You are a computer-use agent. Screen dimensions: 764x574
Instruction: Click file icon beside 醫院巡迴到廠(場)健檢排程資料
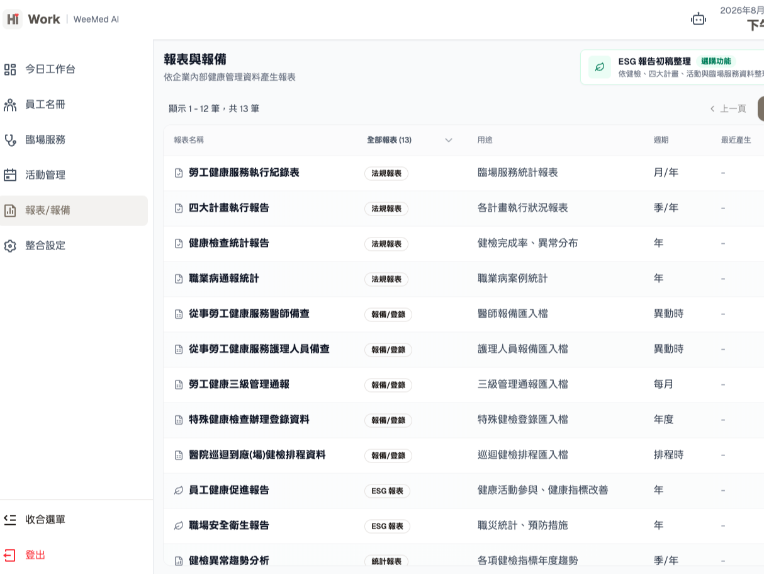[x=178, y=455]
